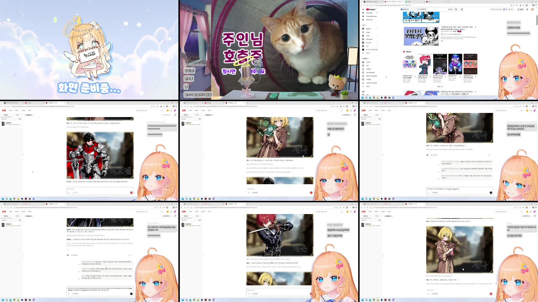Open Filters on YouTube search results
Screen dimensions: 538x302
coord(405,9)
